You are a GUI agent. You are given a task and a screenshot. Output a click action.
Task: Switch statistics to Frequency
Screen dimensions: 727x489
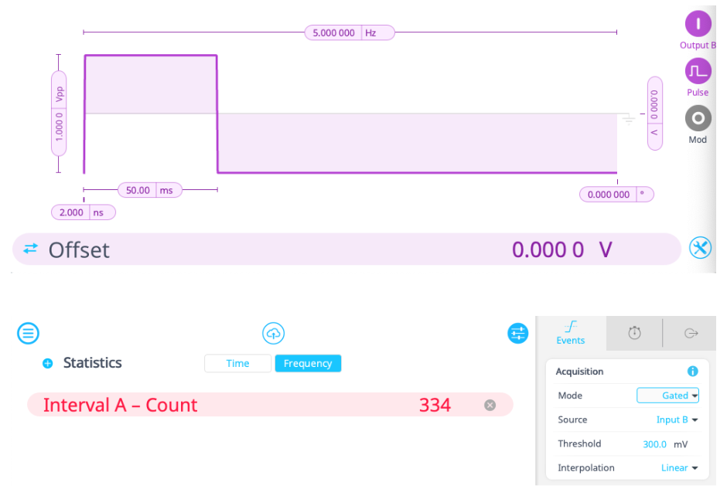(x=308, y=363)
